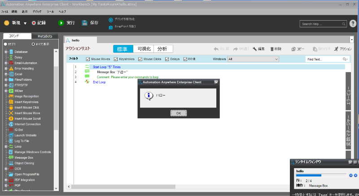Click the Insert Mouse Click icon
Image resolution: width=359 pixels, height=196 pixels.
point(11,108)
